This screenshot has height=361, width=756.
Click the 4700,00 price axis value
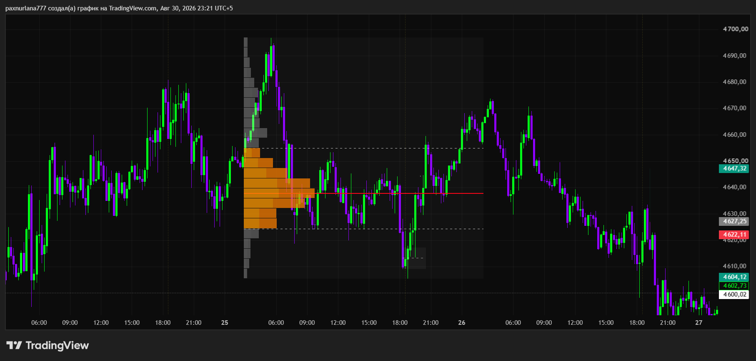coord(735,29)
